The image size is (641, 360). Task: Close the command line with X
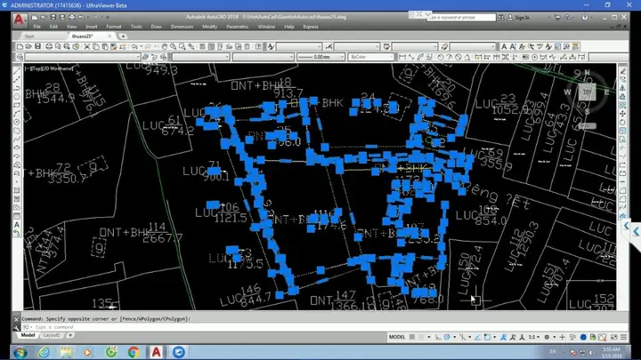point(16,319)
